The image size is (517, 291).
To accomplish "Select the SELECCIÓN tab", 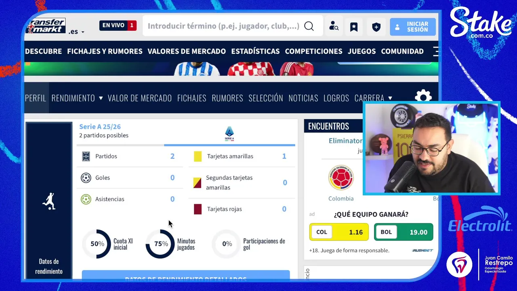I will pyautogui.click(x=266, y=98).
